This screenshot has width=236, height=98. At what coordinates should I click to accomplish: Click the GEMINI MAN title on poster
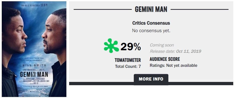click(34, 74)
